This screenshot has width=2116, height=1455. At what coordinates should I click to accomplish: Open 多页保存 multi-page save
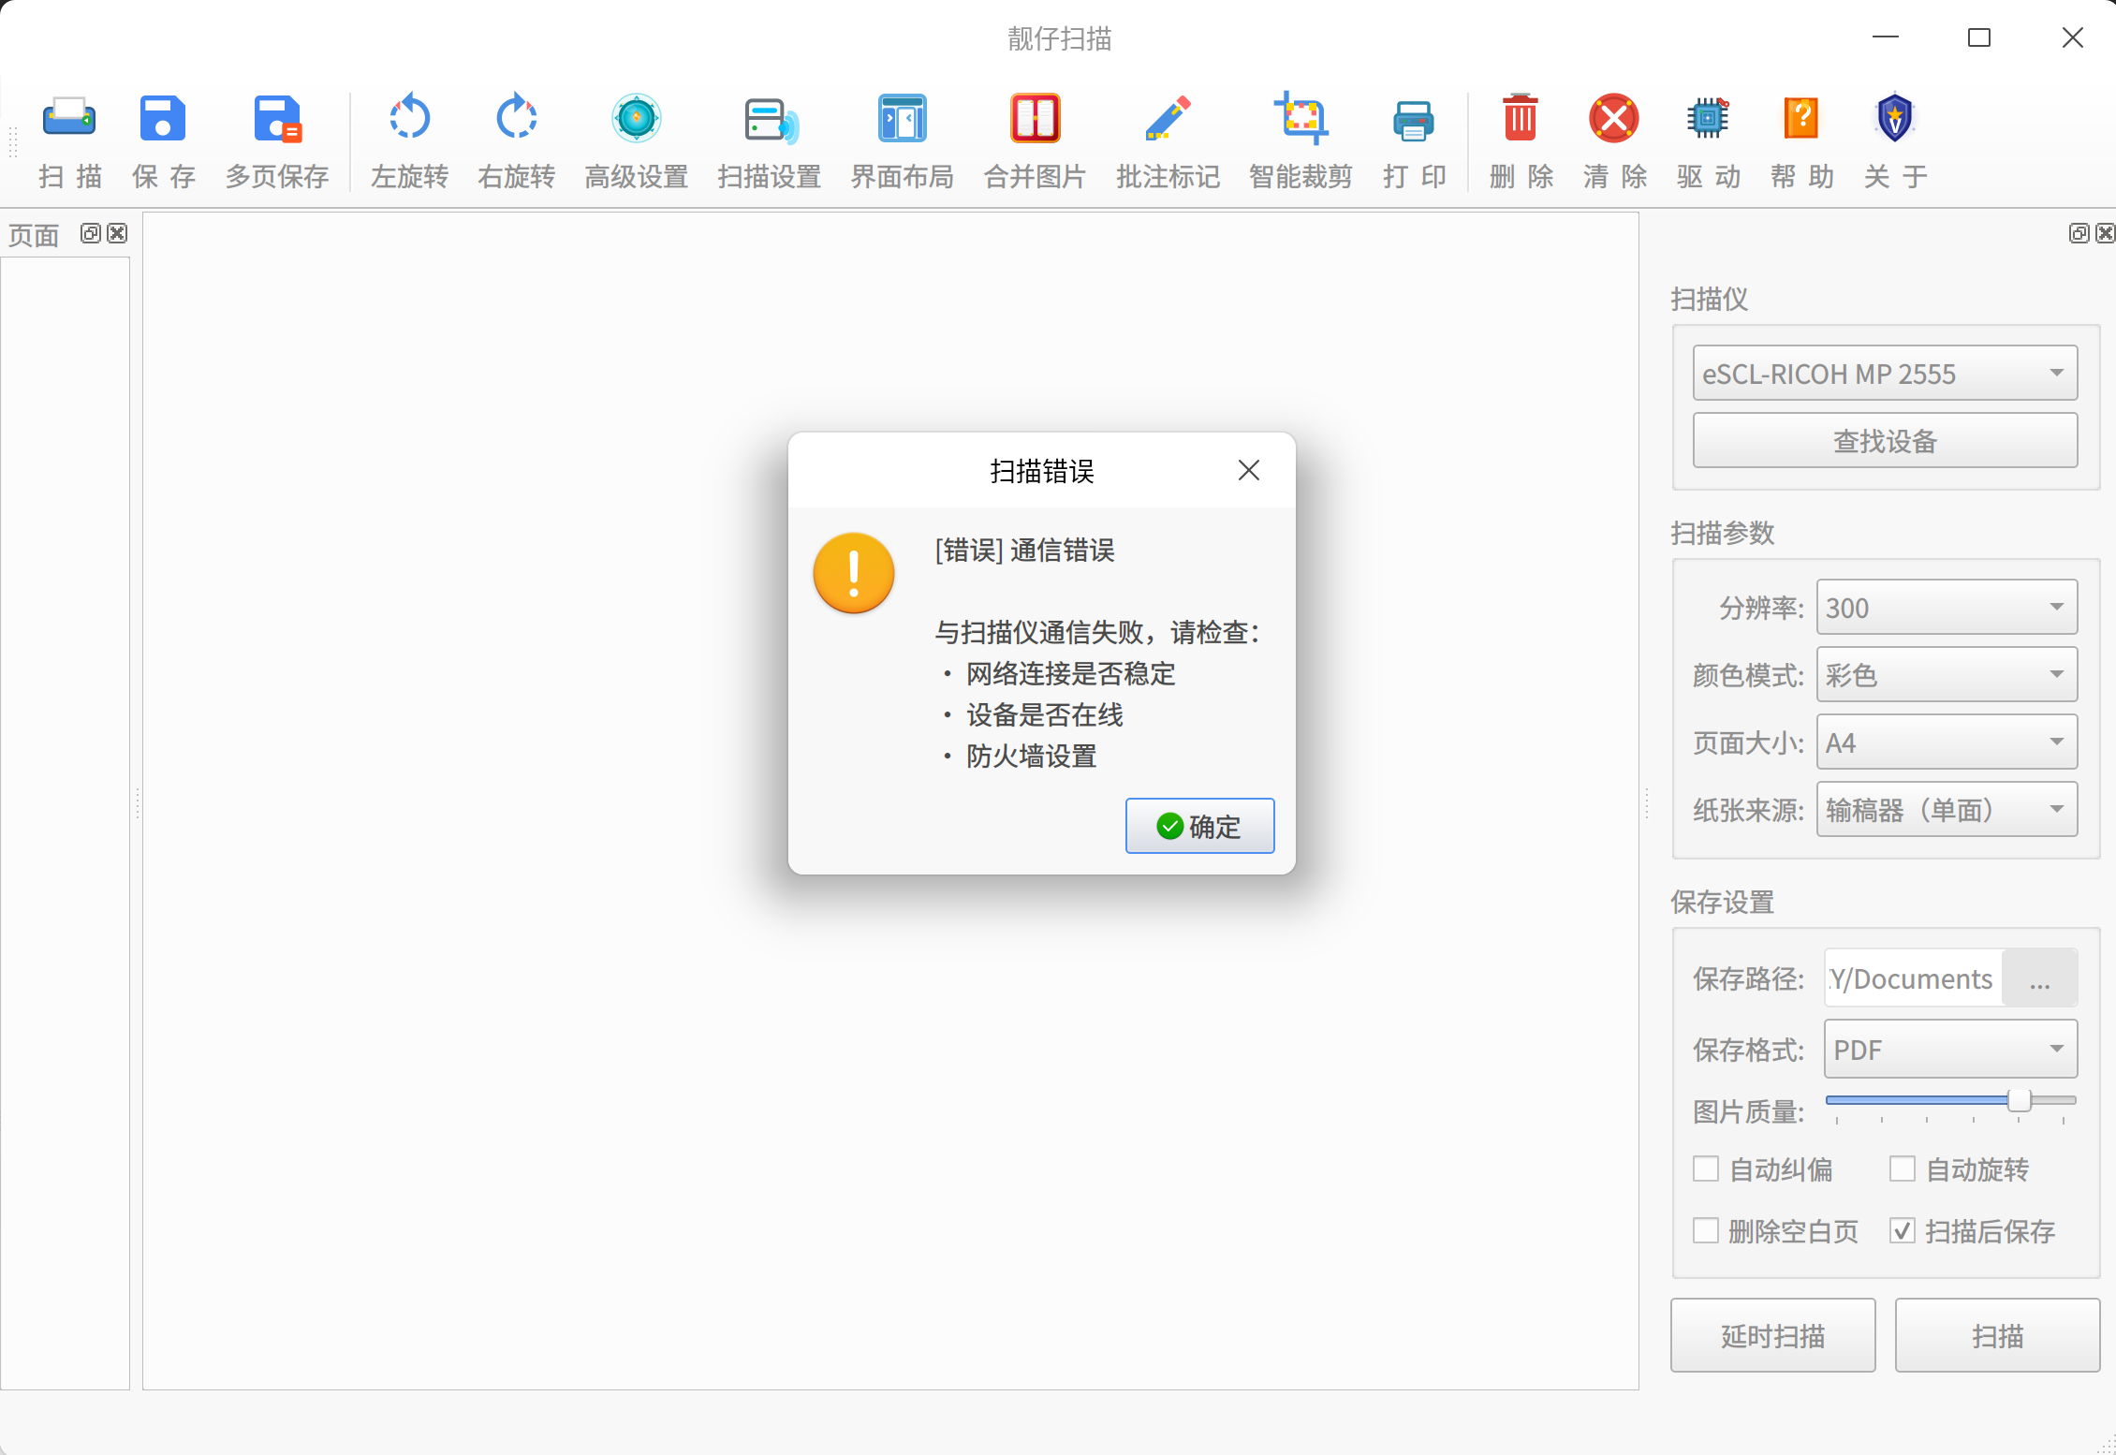click(277, 119)
